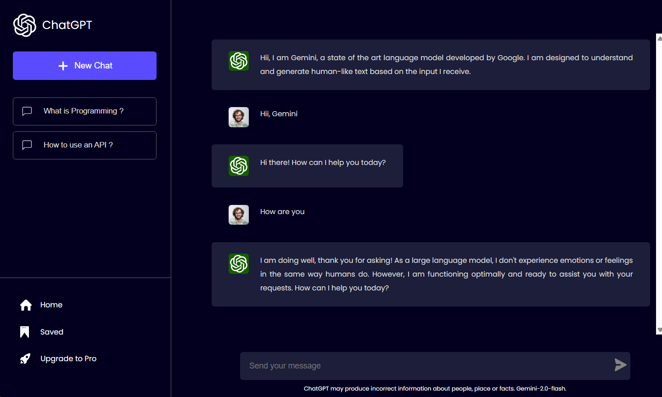Click the plus icon on New Chat
The width and height of the screenshot is (662, 397).
click(x=63, y=66)
